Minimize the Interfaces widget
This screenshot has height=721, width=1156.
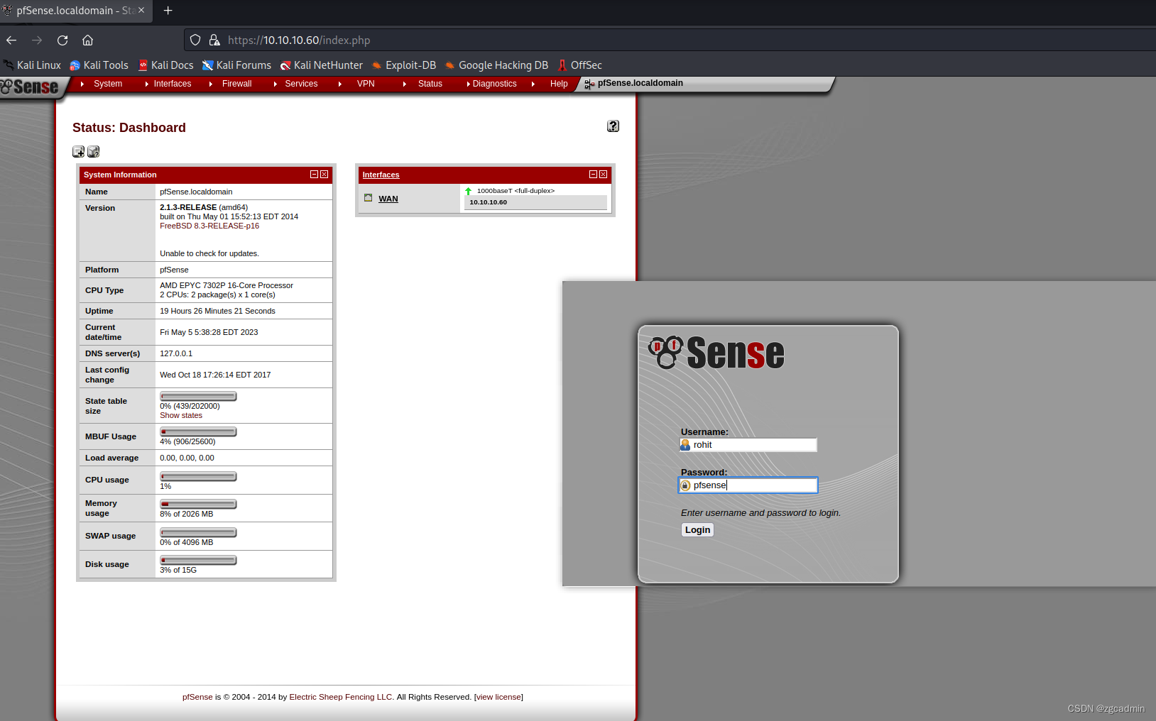pos(593,175)
